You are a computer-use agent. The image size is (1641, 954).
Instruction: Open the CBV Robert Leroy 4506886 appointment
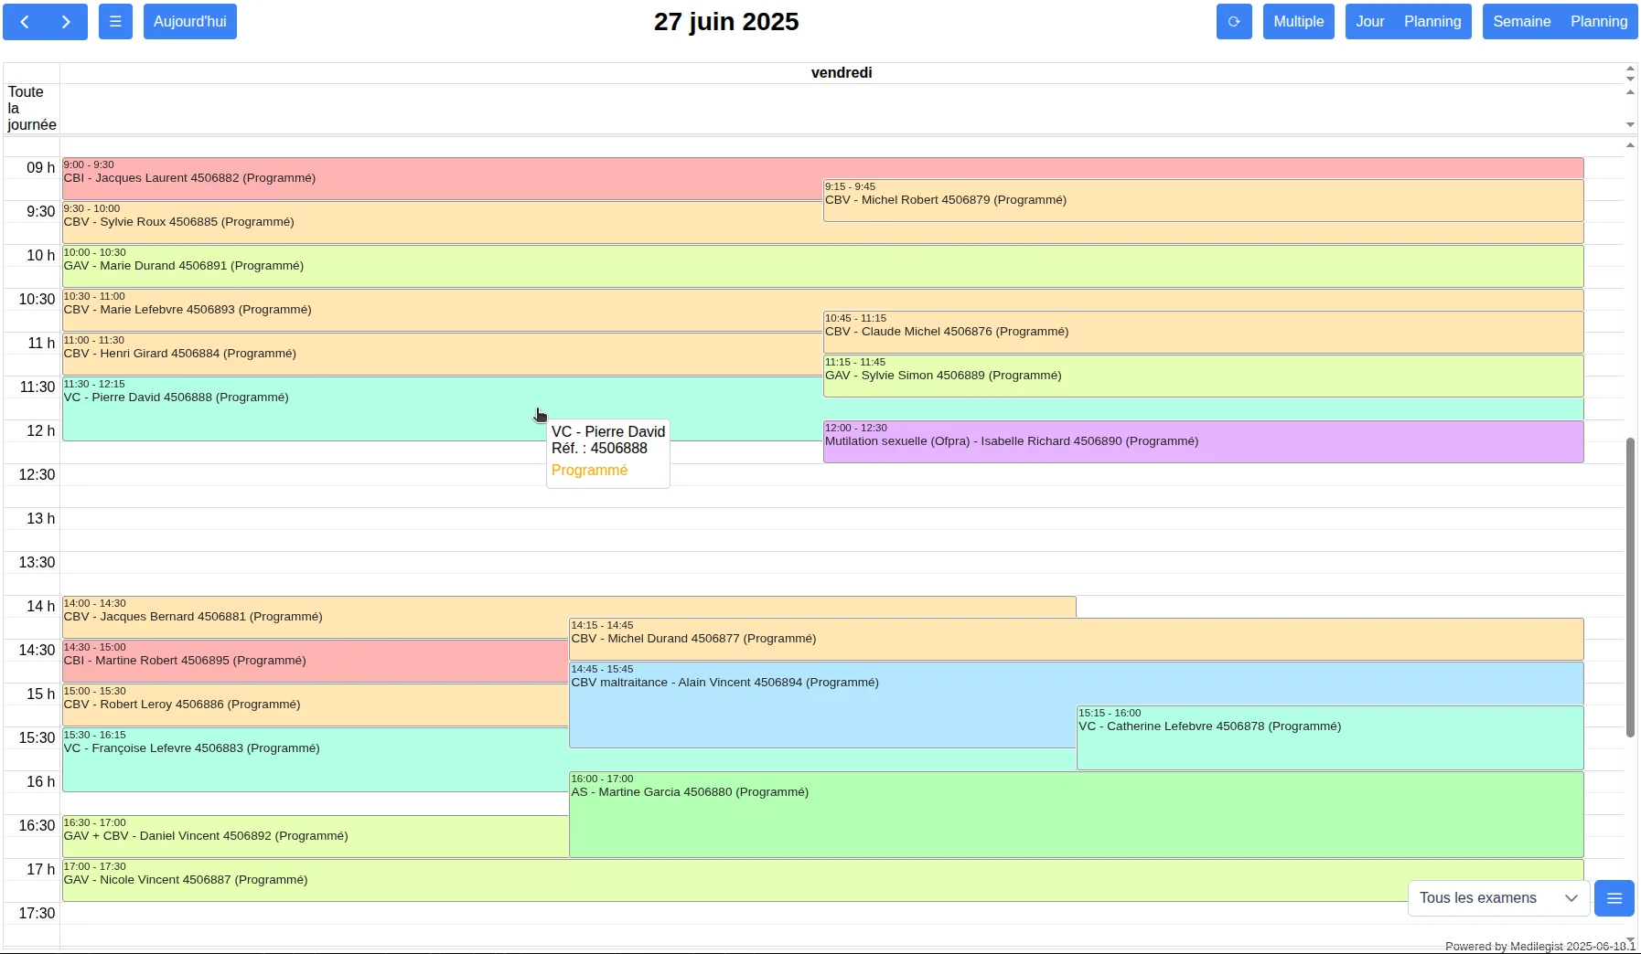316,705
